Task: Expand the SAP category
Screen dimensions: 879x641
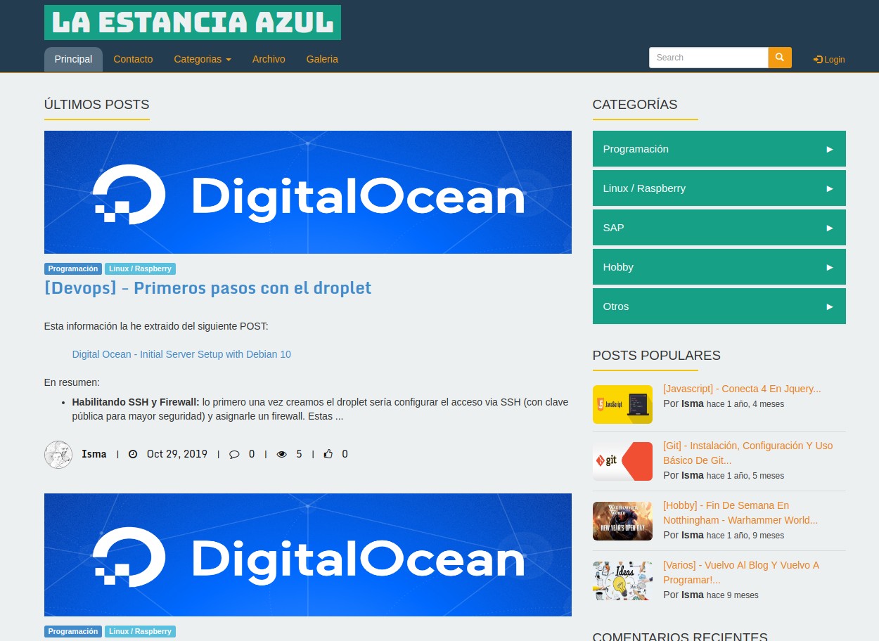Action: tap(719, 228)
